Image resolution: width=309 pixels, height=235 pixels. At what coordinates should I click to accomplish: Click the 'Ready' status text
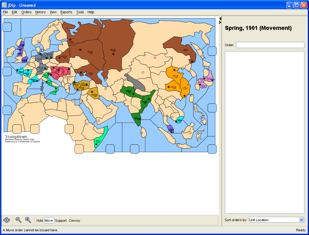point(301,230)
